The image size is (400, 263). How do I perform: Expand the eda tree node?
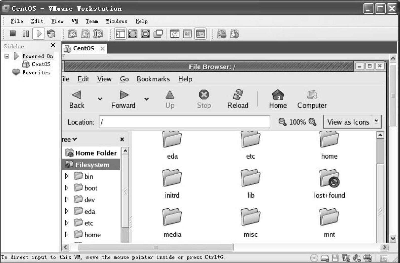point(67,211)
